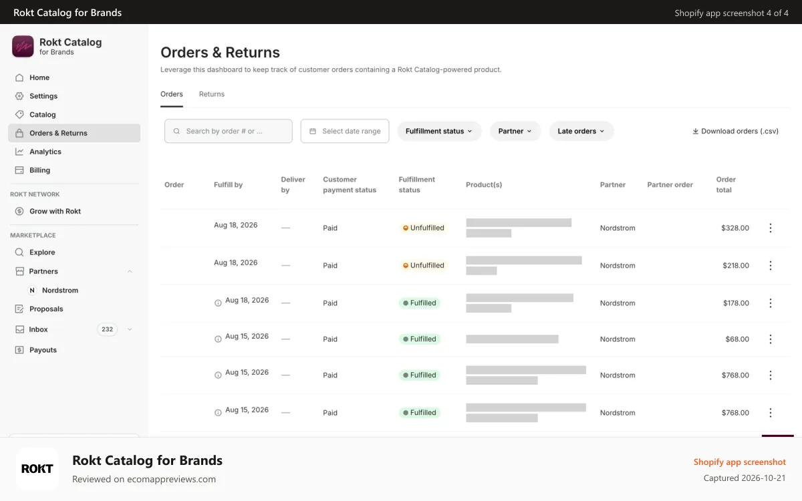Click Unfulfilled status in $328.00 row
802x501 pixels.
[423, 228]
